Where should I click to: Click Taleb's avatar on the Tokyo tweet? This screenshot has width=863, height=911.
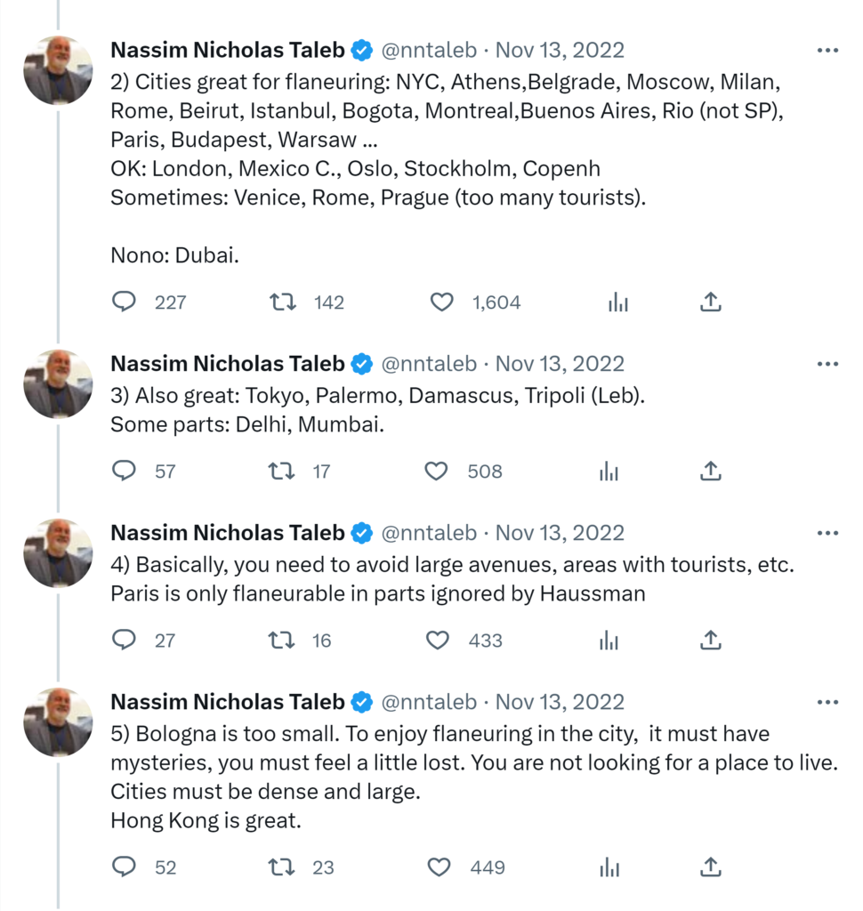pyautogui.click(x=58, y=384)
